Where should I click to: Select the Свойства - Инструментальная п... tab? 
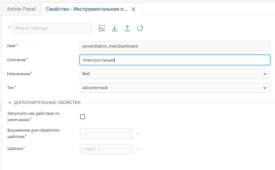(x=86, y=9)
